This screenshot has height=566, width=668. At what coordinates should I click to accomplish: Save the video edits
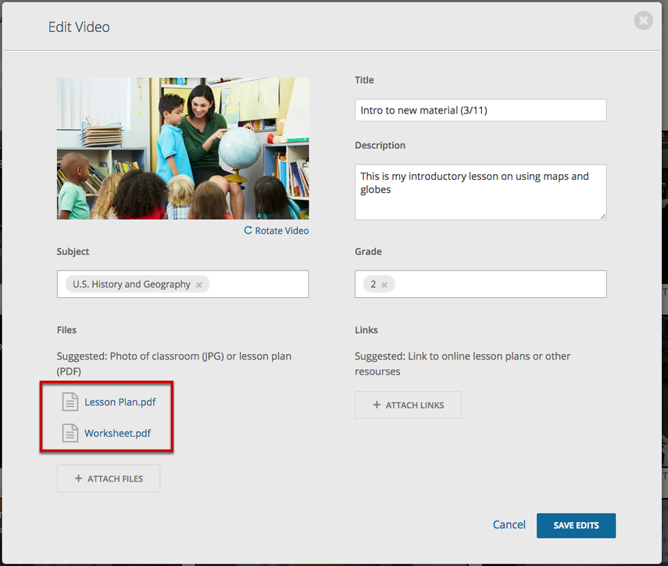pyautogui.click(x=576, y=525)
